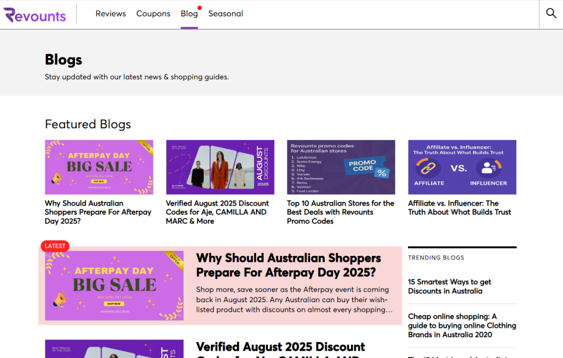Click the latest post excerpt 'Shop more, save sooner'
Image resolution: width=563 pixels, height=358 pixels.
[294, 299]
